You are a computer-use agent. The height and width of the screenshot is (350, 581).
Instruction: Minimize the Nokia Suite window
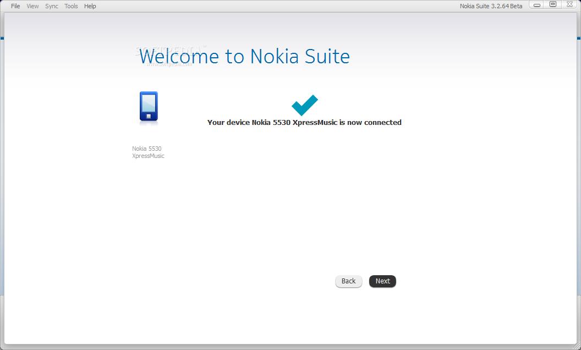(x=537, y=5)
